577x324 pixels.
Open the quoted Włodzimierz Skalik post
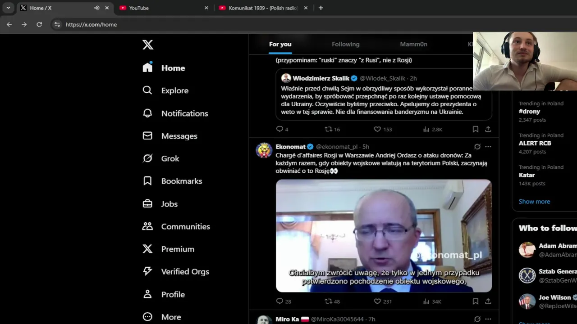click(384, 94)
